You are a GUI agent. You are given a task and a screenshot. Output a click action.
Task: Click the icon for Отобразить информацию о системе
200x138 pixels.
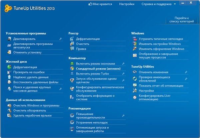coord(72,97)
